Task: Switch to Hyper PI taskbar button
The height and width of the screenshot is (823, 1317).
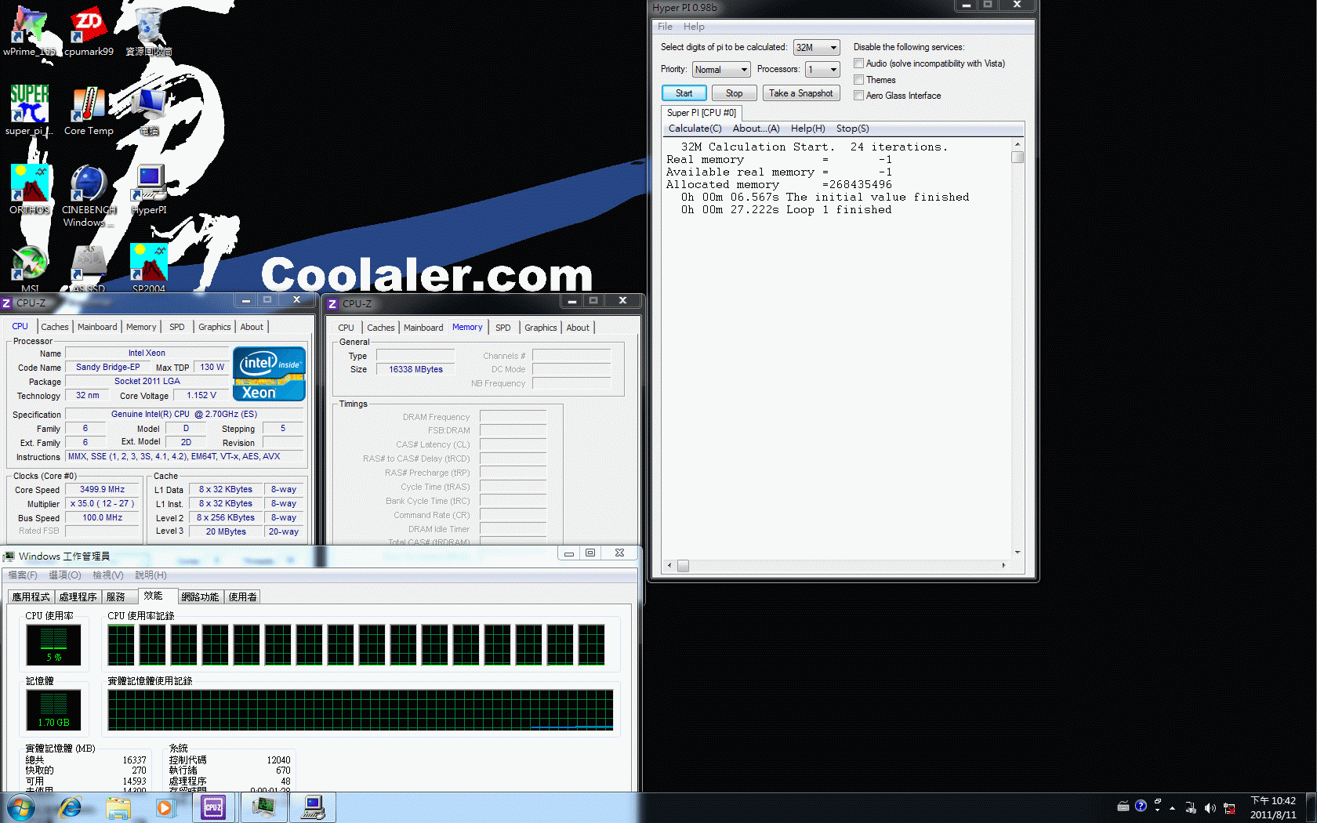Action: tap(314, 807)
